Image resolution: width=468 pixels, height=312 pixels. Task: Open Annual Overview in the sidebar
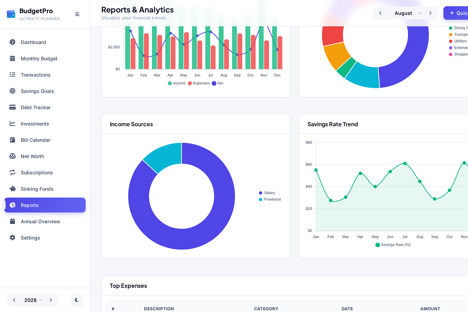click(45, 222)
